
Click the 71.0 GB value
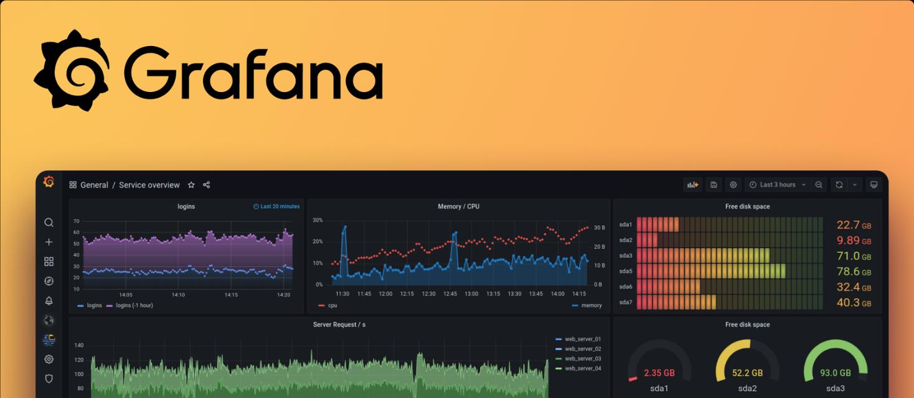pyautogui.click(x=854, y=256)
